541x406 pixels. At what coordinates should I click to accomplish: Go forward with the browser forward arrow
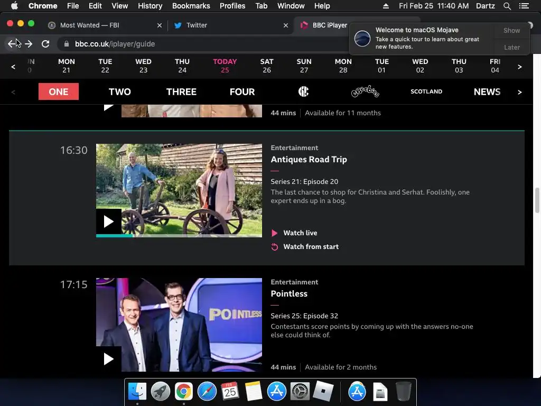click(x=29, y=44)
